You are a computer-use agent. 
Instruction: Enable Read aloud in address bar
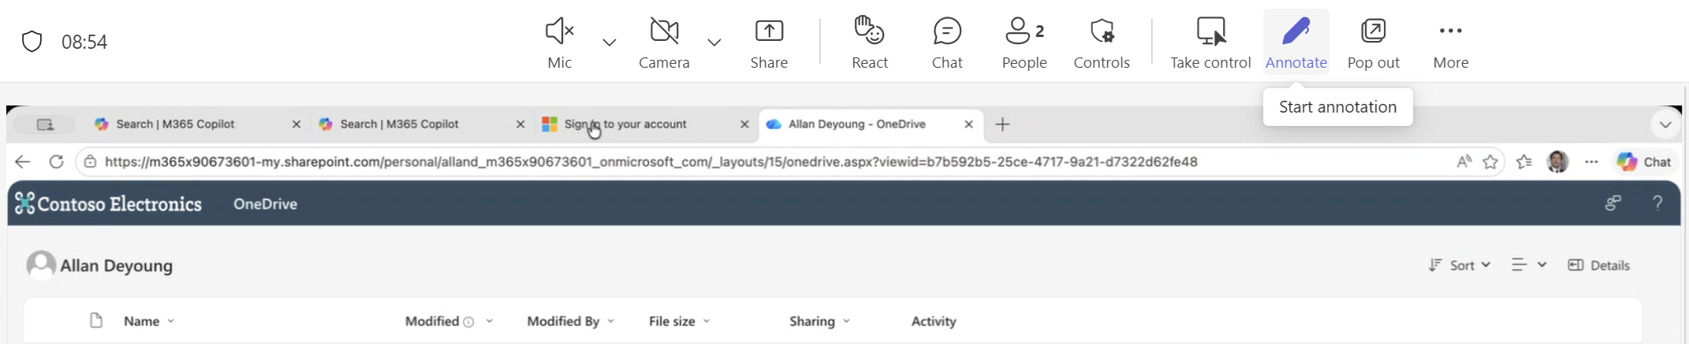click(1463, 162)
